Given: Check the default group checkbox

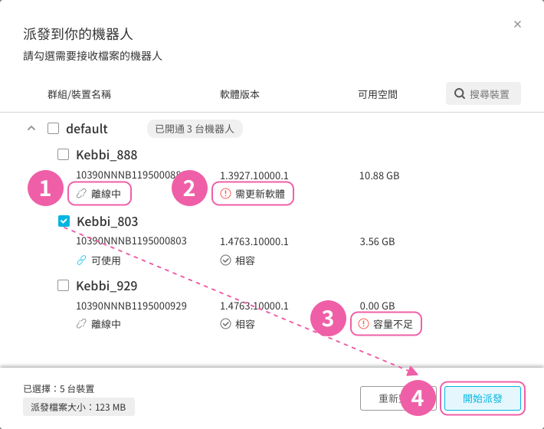Looking at the screenshot, I should tap(53, 129).
